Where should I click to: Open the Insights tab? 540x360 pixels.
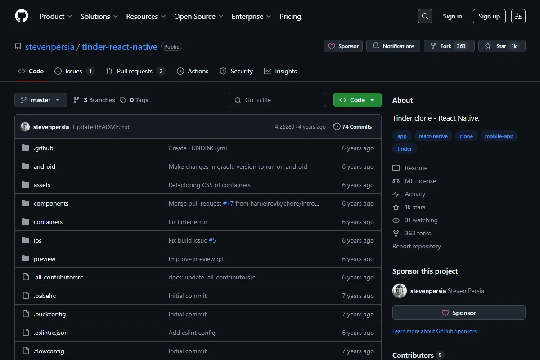tap(280, 71)
